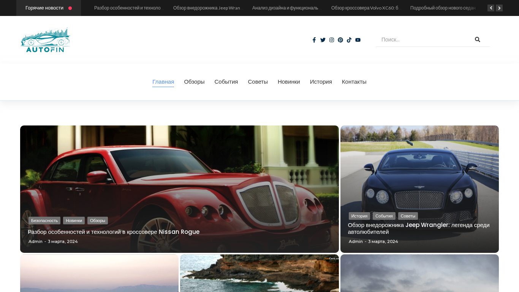
Task: Open the Nissan Rogue article title
Action: 114,232
